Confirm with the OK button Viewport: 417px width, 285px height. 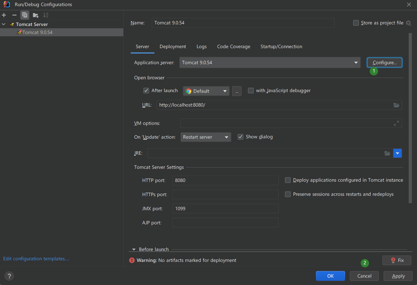coord(330,276)
